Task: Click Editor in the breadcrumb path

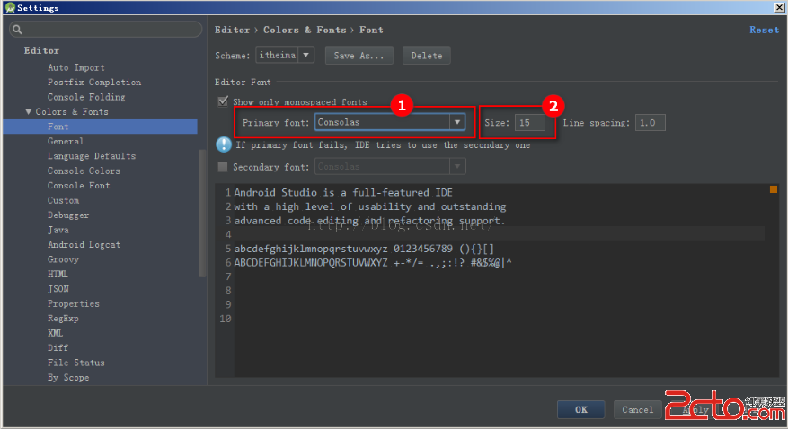Action: pos(232,30)
